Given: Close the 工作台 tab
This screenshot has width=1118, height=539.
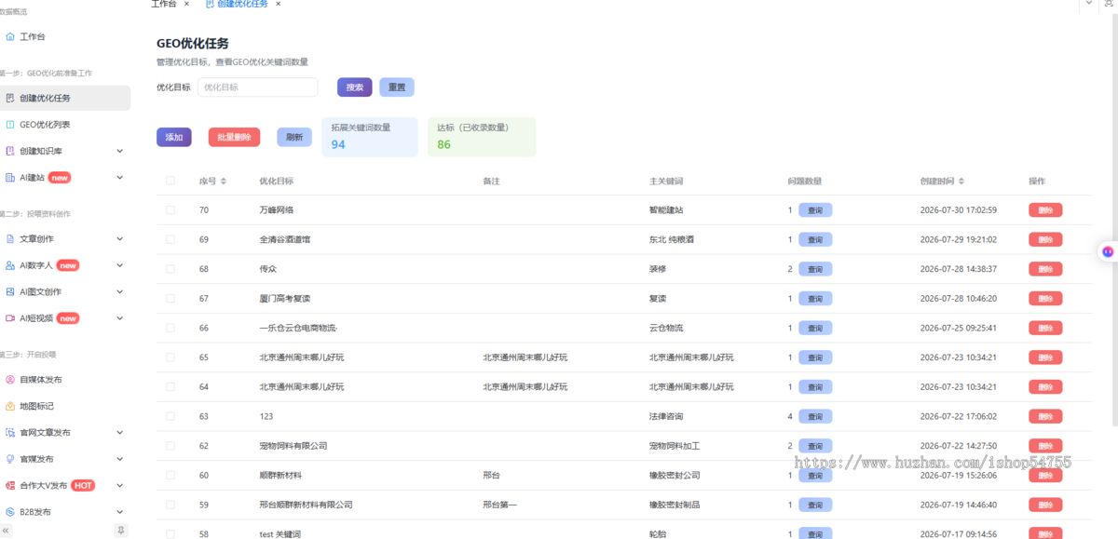Looking at the screenshot, I should 186,4.
